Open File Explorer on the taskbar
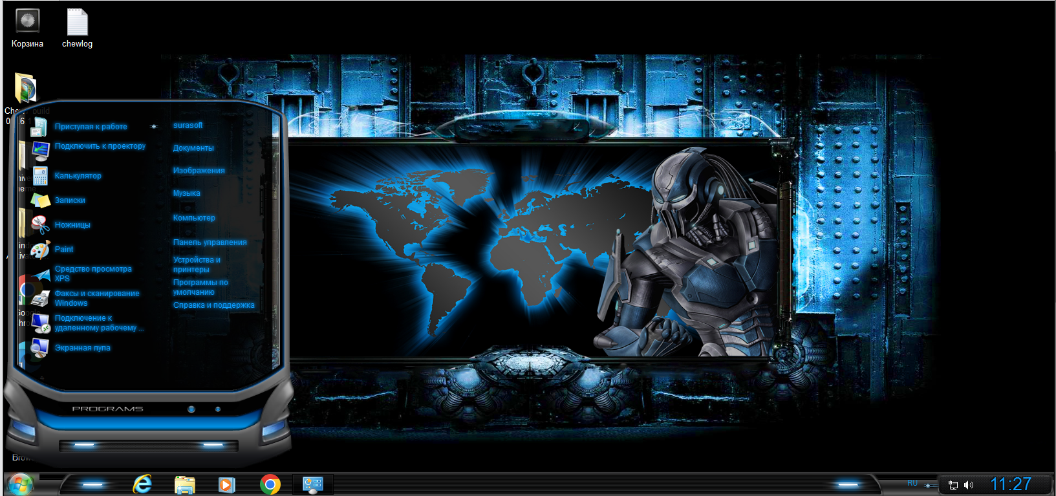 click(x=185, y=484)
